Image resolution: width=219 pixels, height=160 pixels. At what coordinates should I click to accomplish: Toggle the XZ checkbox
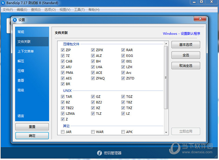pos(93,108)
